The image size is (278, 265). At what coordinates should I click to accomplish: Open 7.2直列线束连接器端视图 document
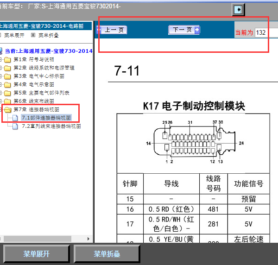pos(51,126)
